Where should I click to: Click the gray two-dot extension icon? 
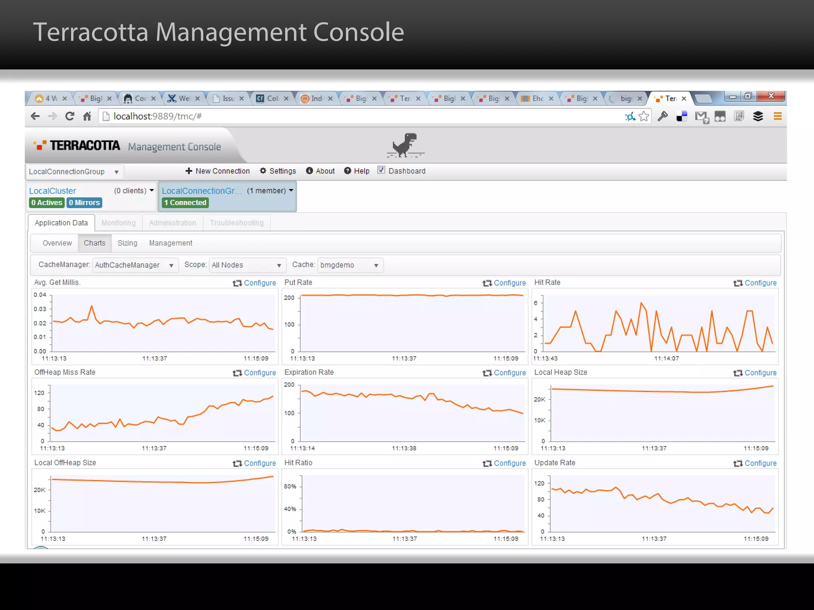click(720, 116)
